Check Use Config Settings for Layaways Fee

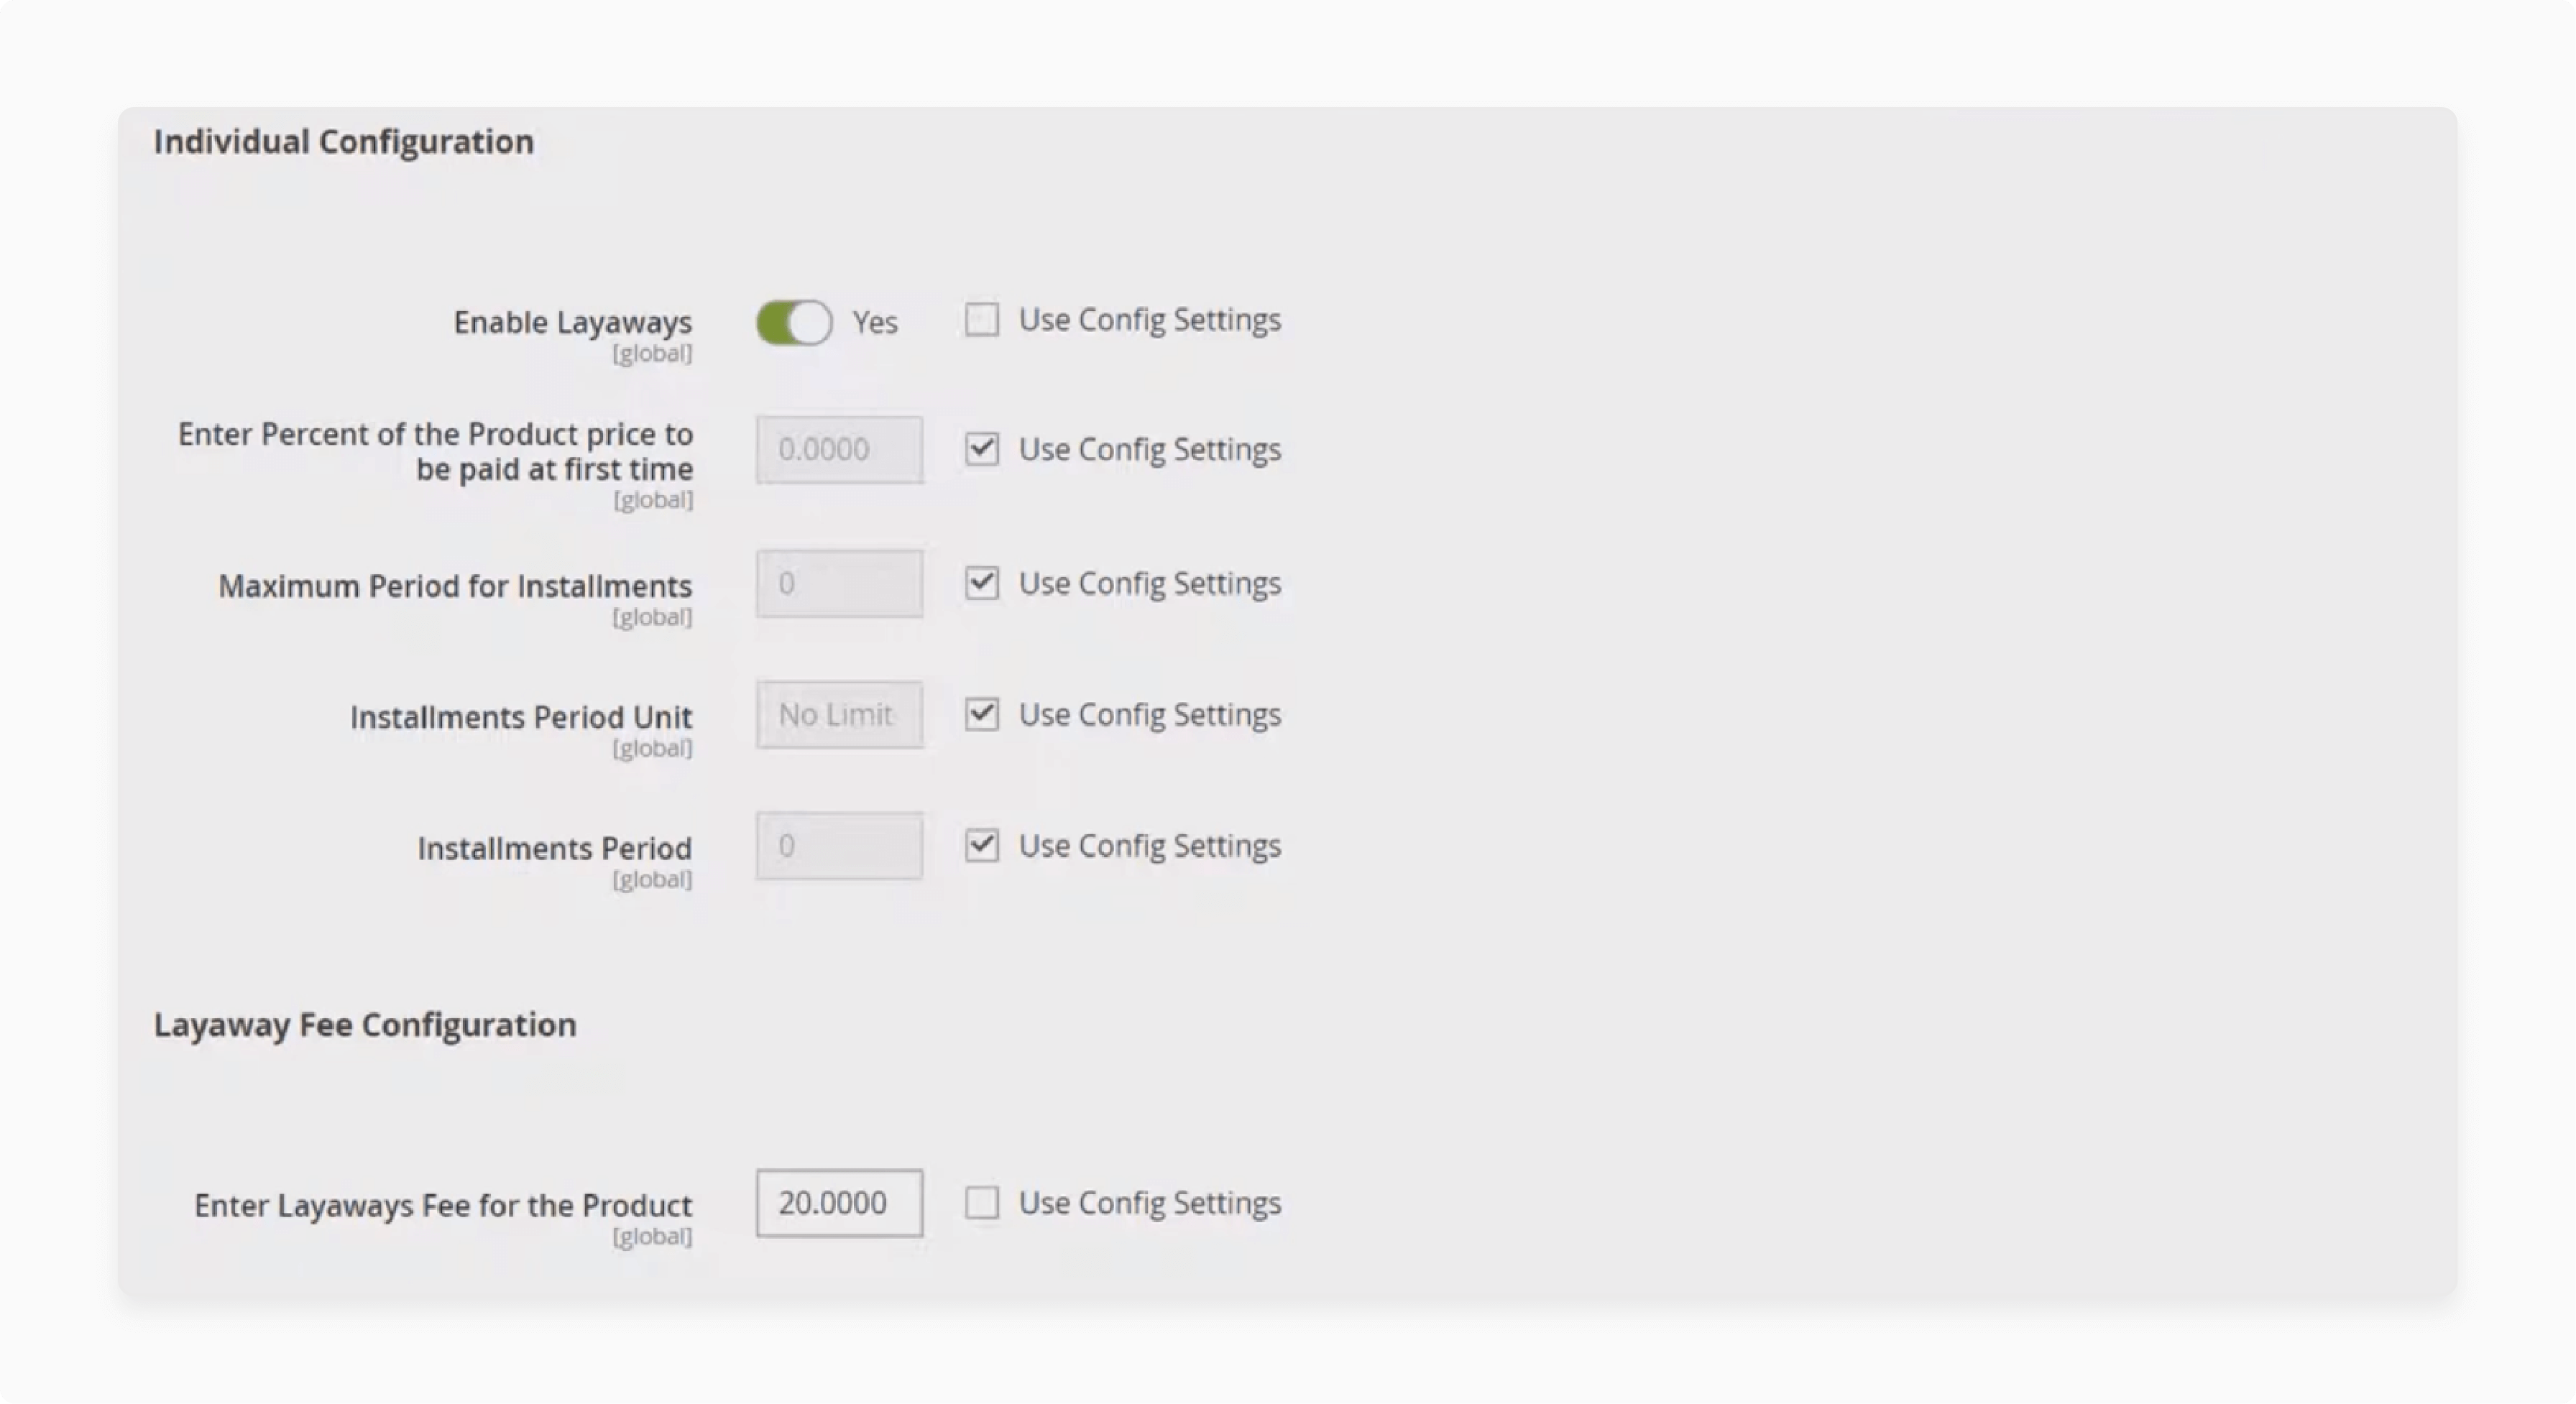click(981, 1202)
